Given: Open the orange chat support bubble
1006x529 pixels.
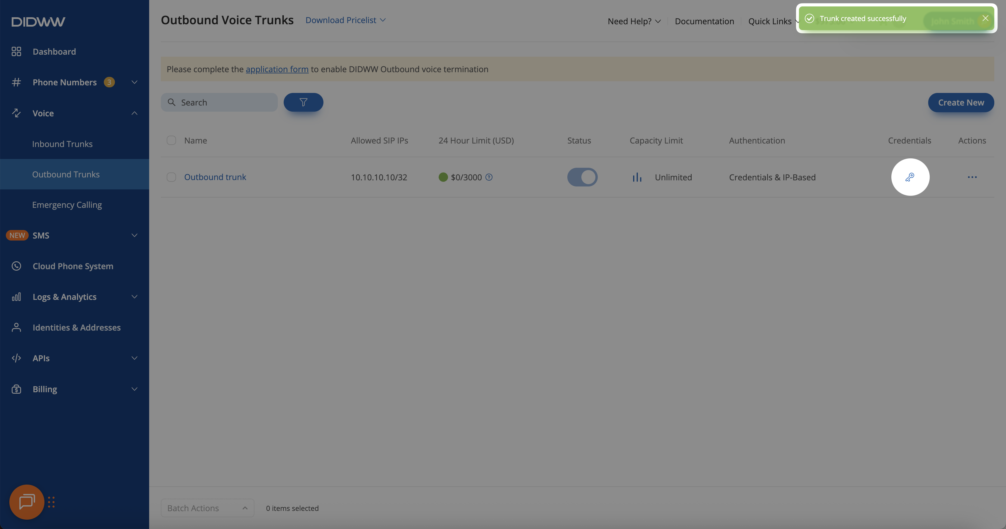Looking at the screenshot, I should (27, 502).
